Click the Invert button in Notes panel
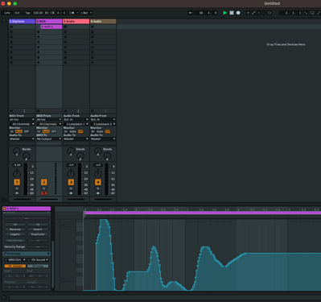This screenshot has width=321, height=302. (x=38, y=230)
